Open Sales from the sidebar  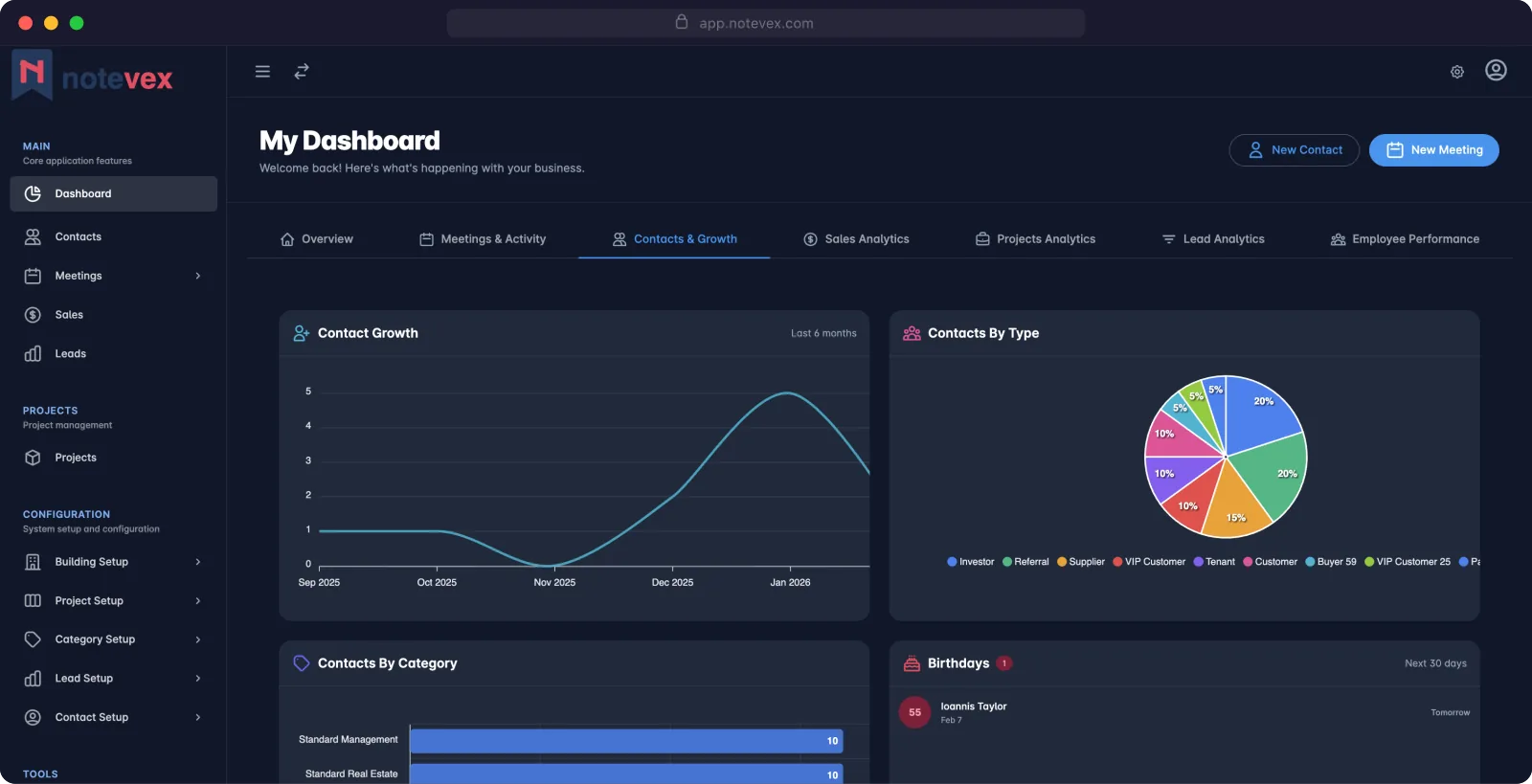click(114, 315)
